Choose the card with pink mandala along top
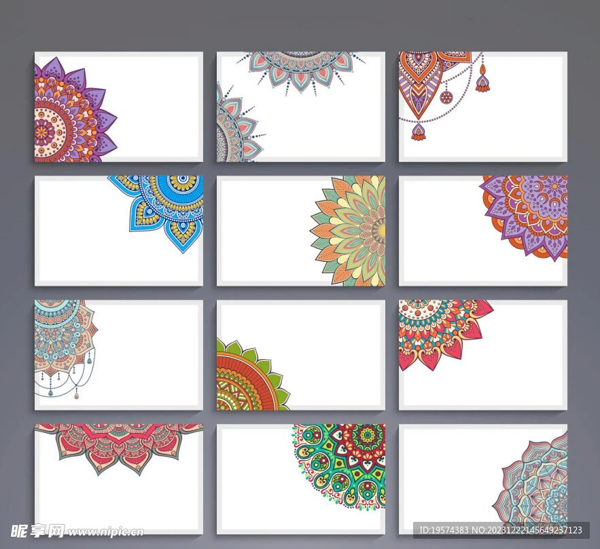 click(x=119, y=479)
